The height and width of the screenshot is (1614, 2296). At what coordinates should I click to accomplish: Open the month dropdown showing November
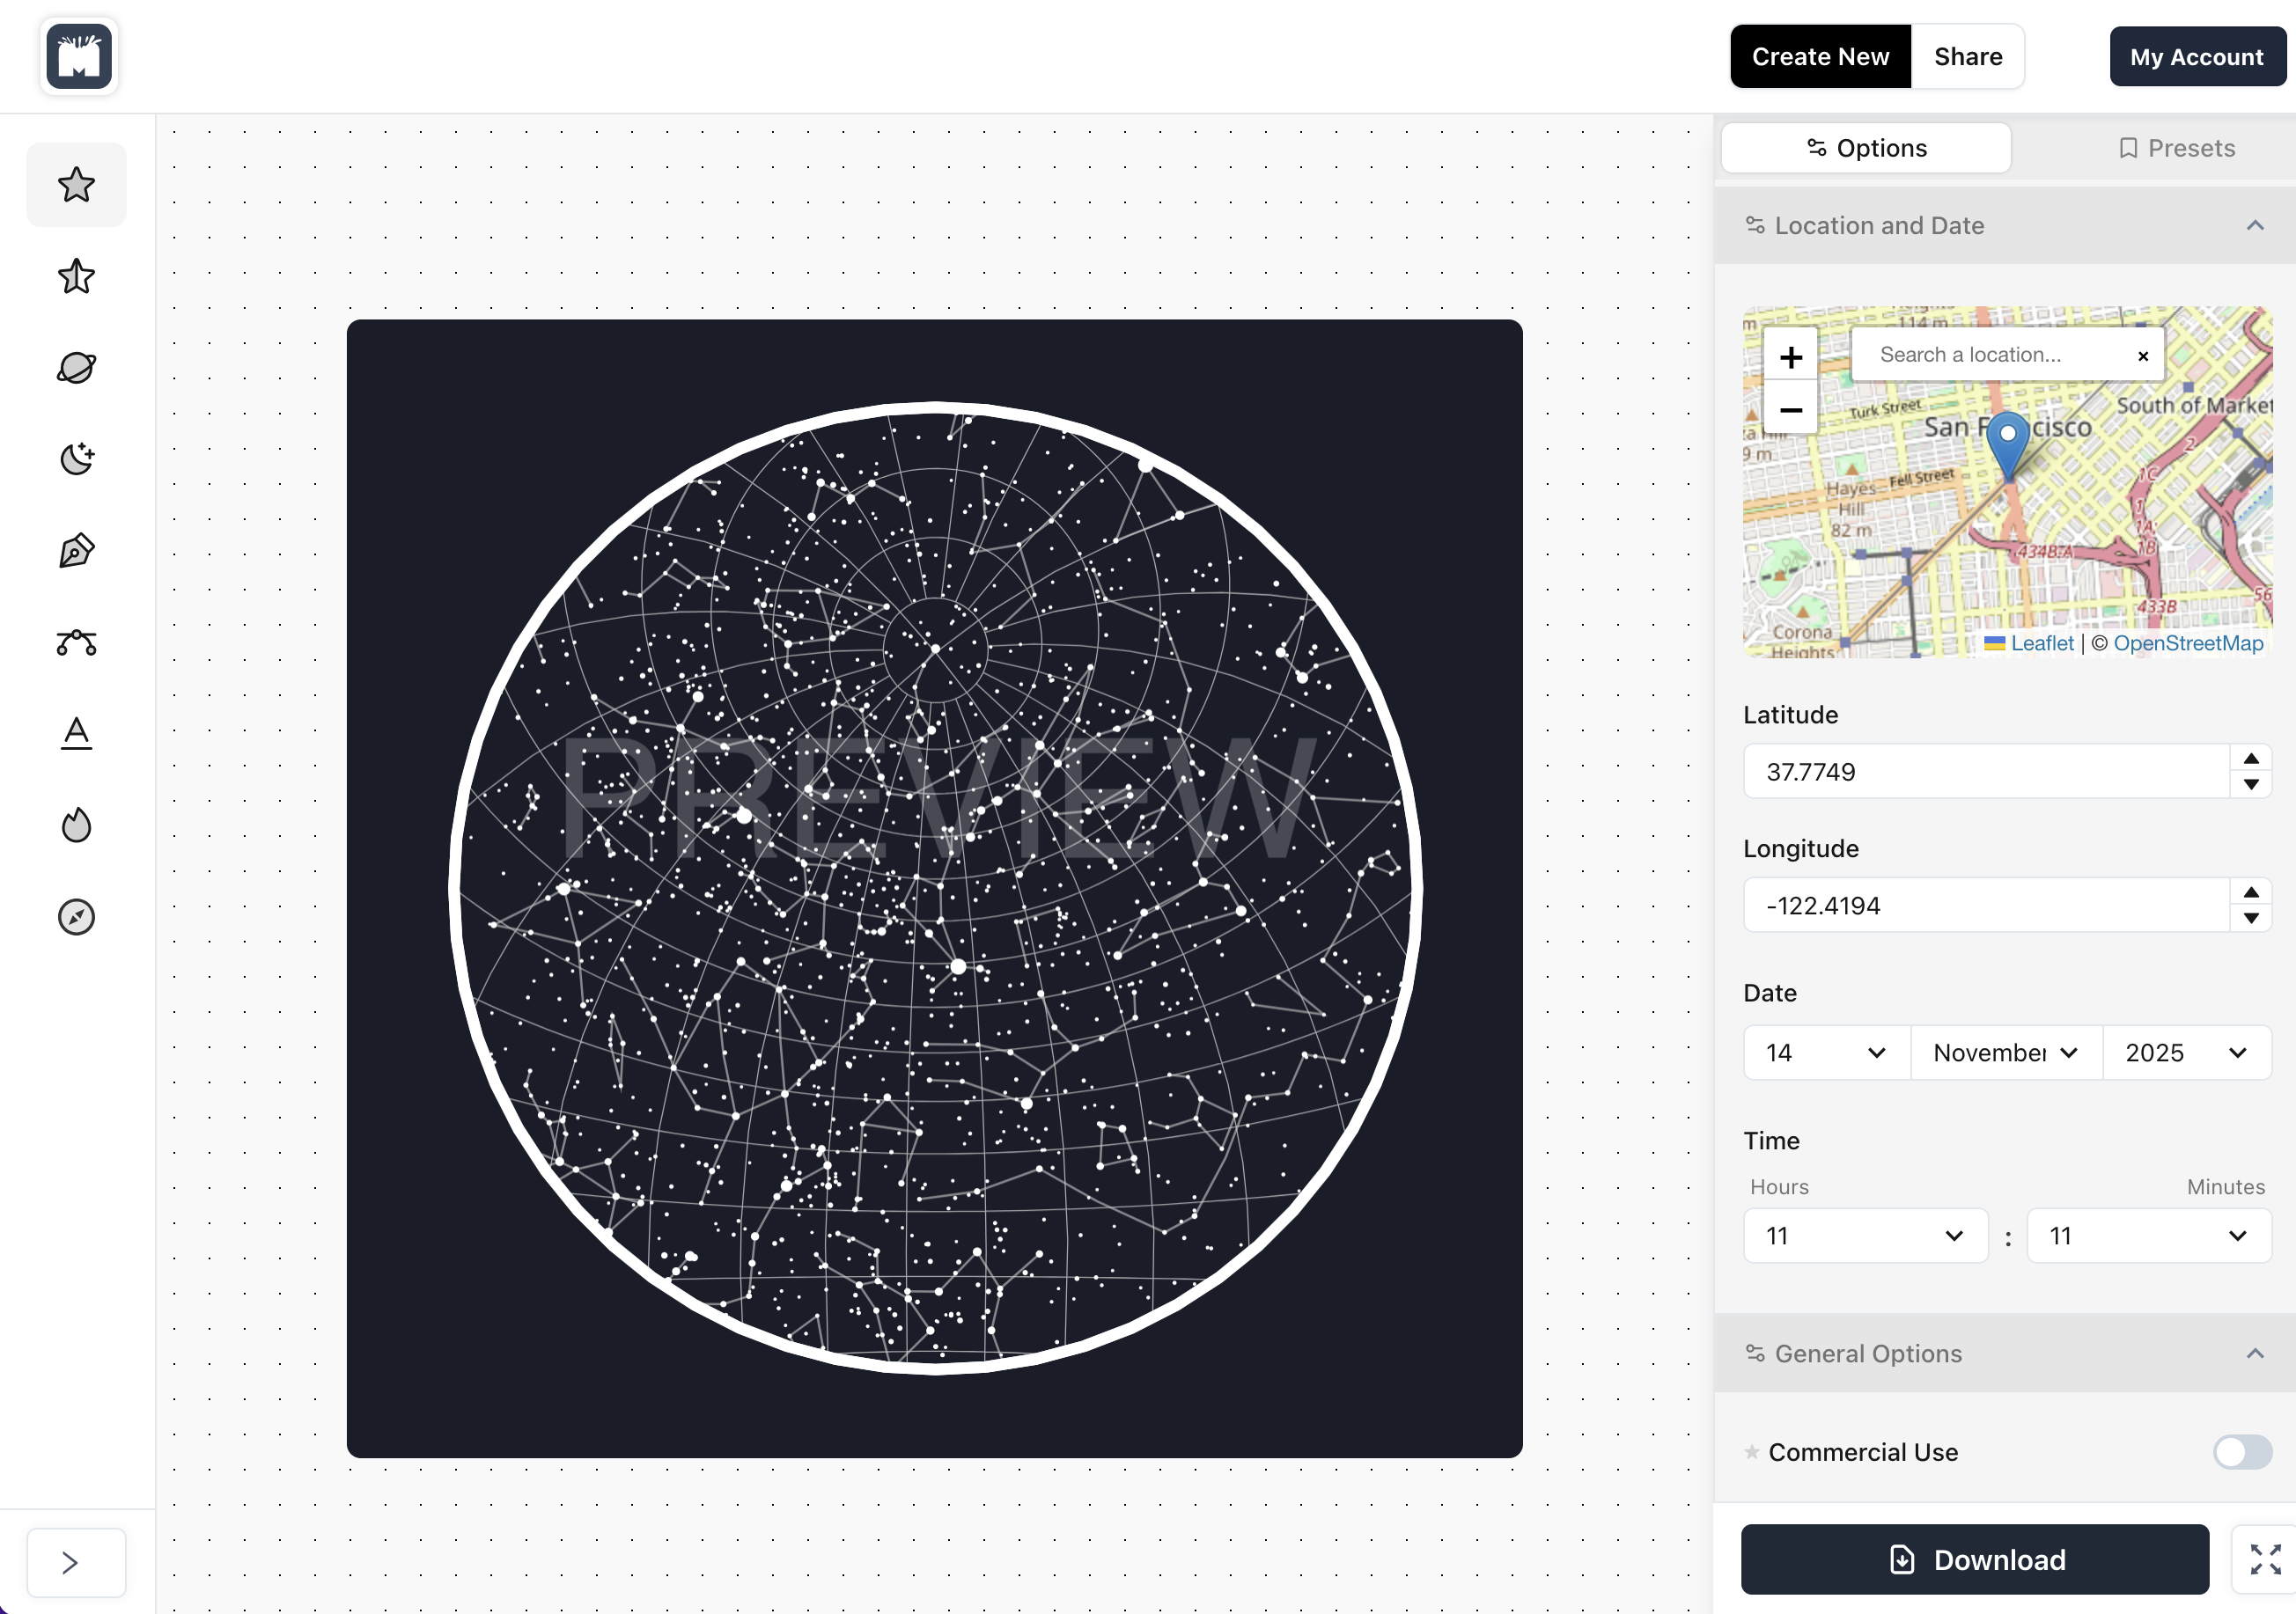coord(2005,1053)
